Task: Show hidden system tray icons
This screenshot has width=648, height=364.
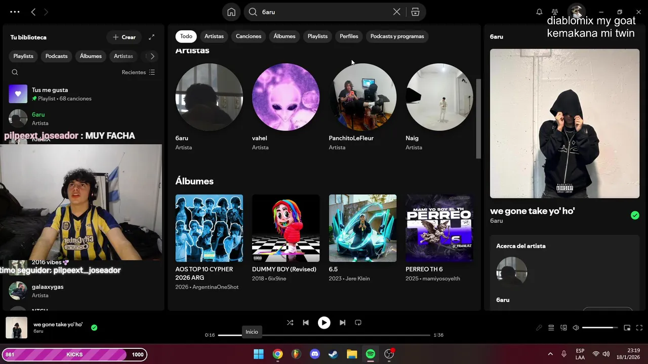Action: click(x=550, y=354)
